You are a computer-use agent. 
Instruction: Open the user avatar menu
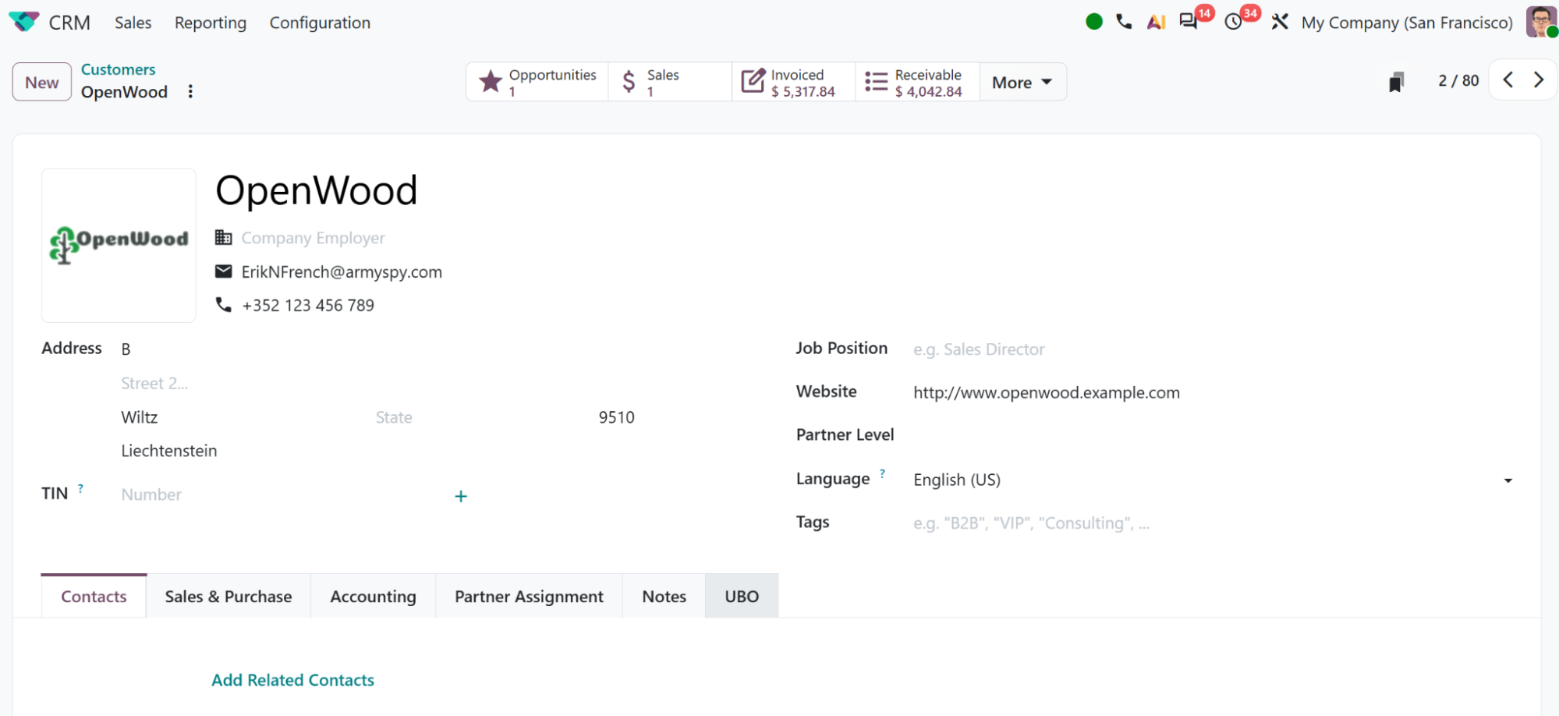click(1541, 22)
